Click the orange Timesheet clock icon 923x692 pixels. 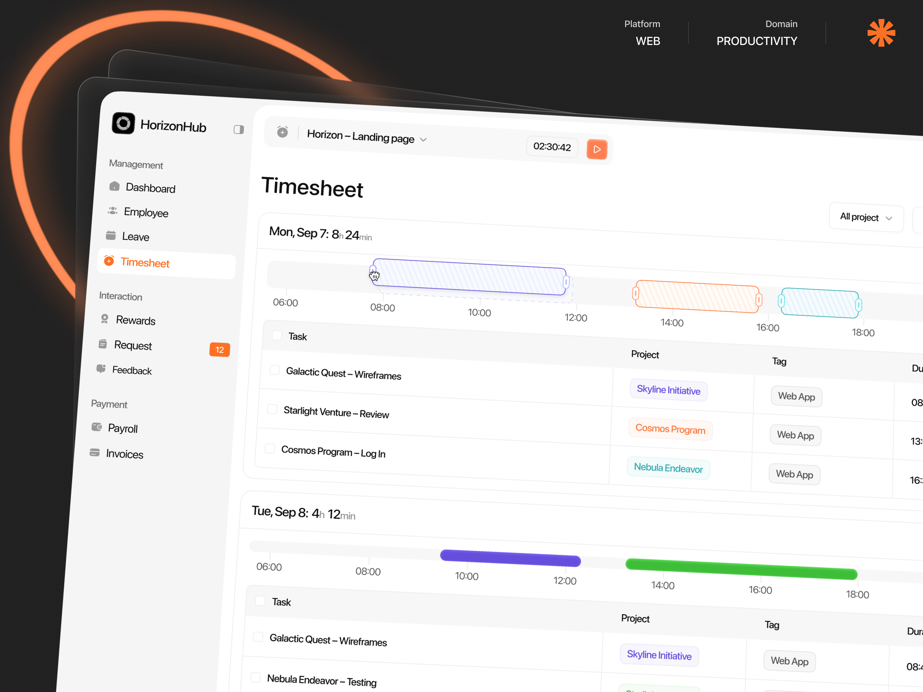[109, 261]
